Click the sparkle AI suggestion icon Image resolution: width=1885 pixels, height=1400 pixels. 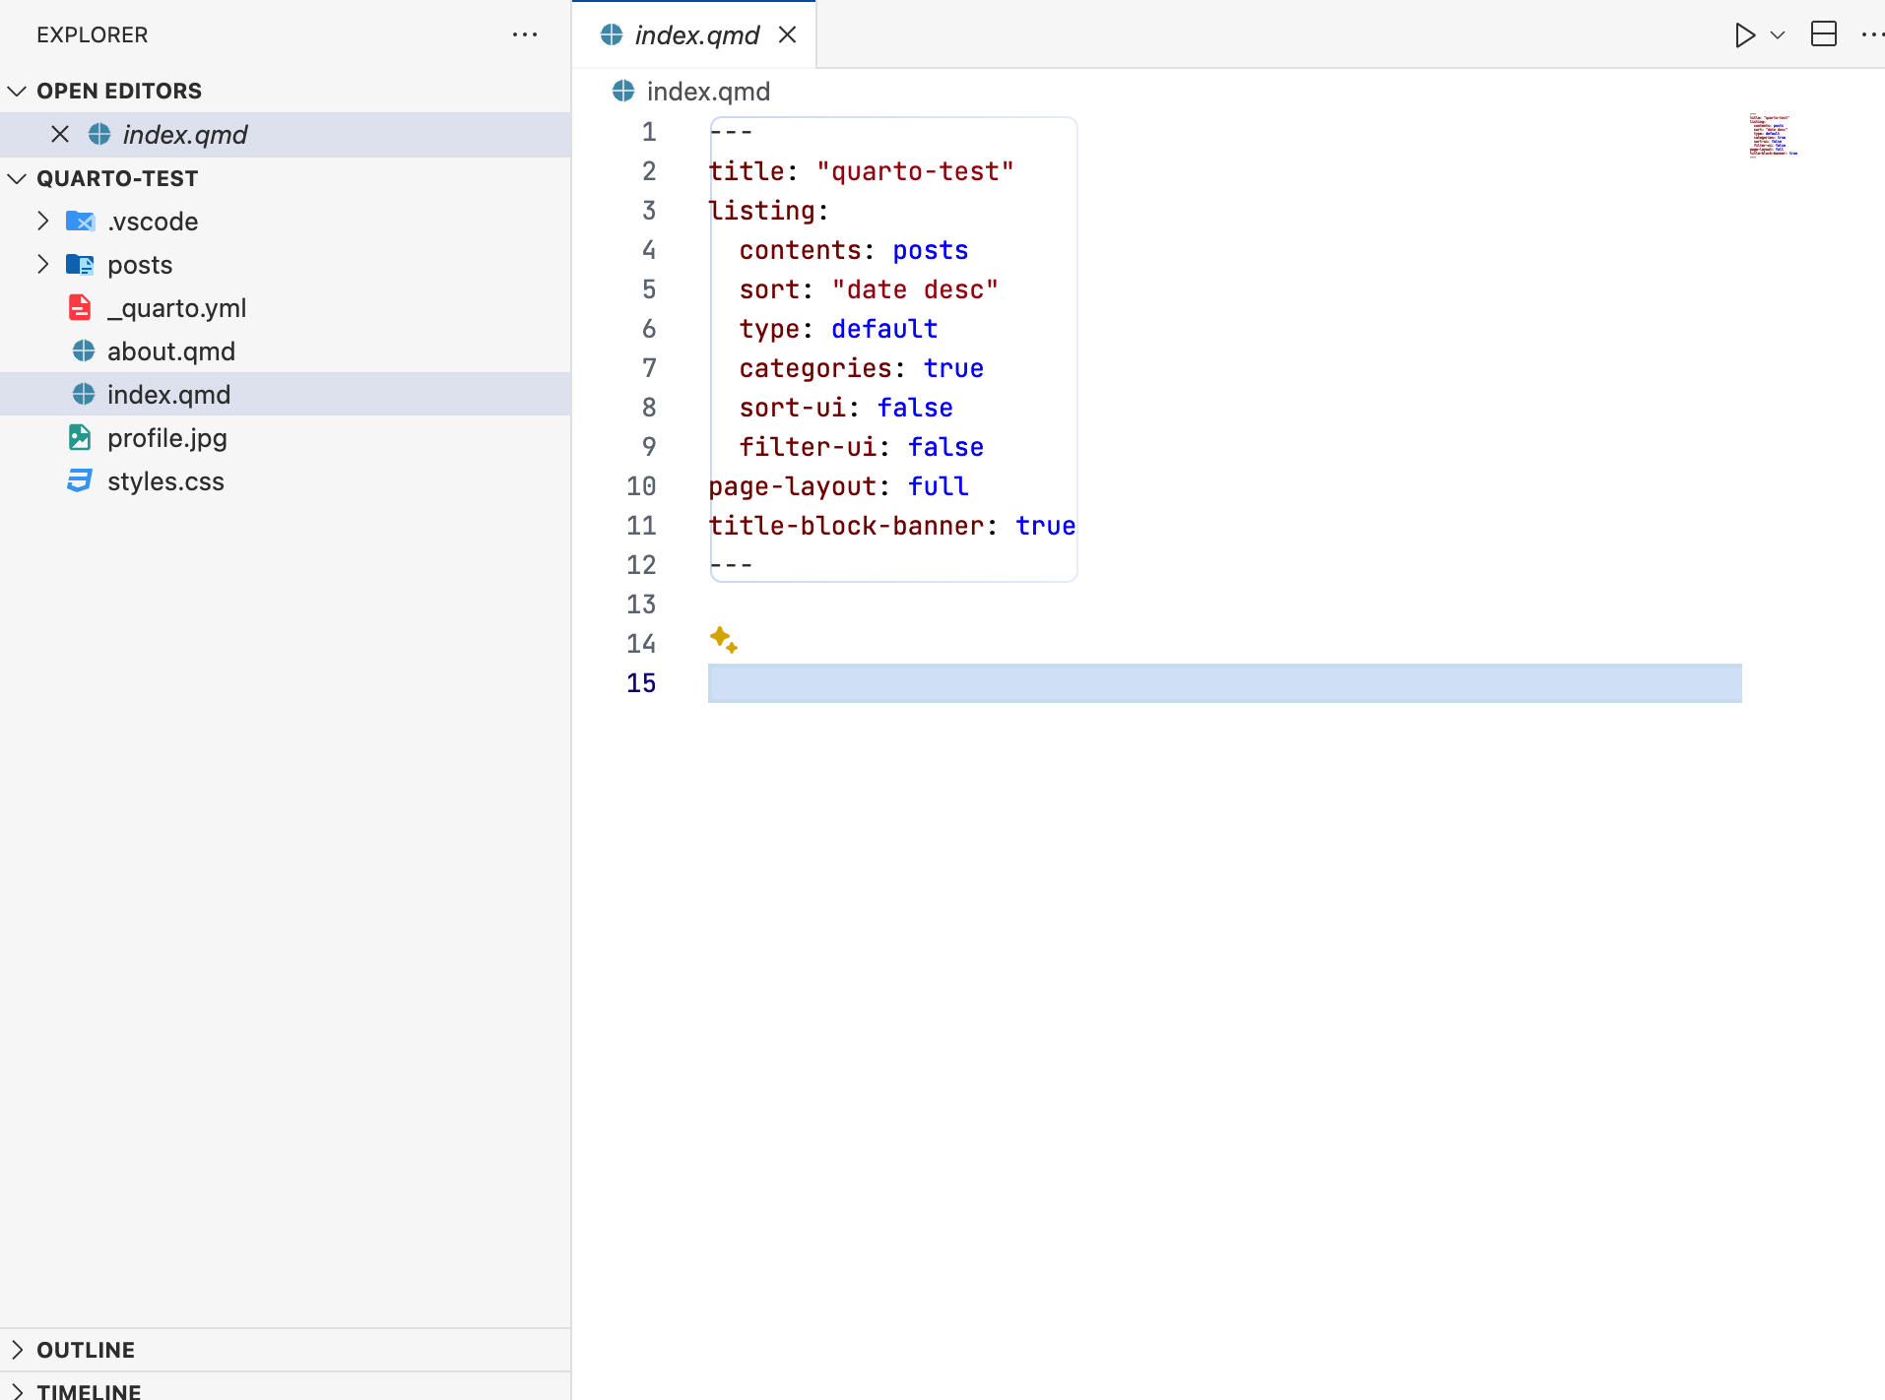point(723,640)
